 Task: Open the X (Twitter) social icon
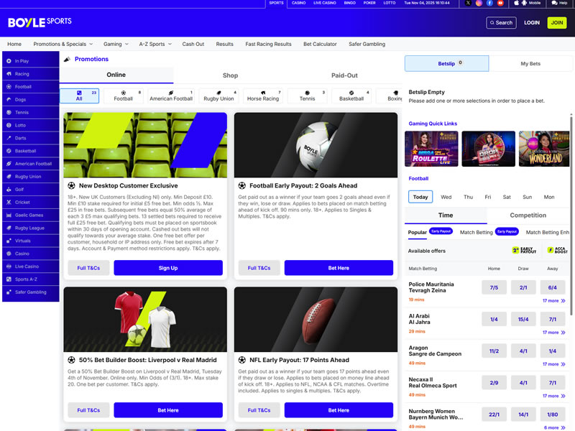[x=469, y=3]
